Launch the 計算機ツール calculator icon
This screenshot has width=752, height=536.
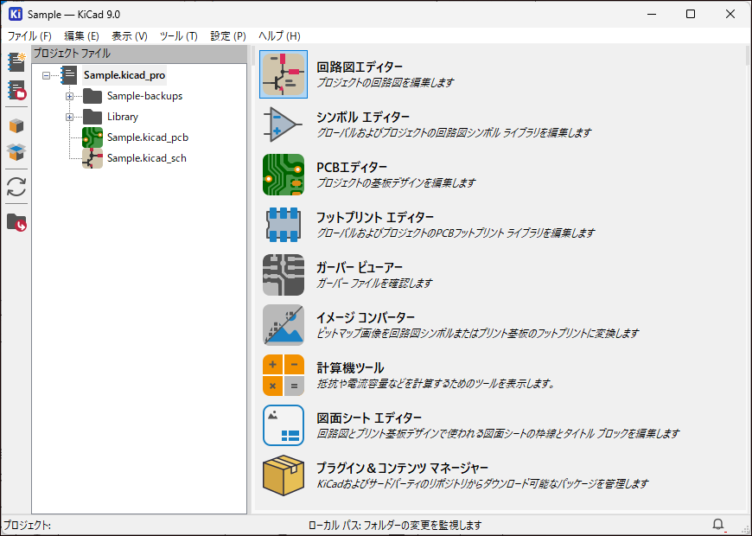(x=284, y=375)
